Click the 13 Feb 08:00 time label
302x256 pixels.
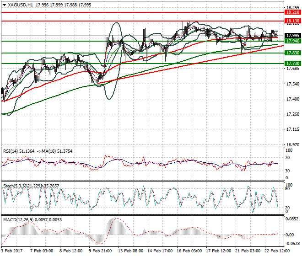(x=130, y=251)
